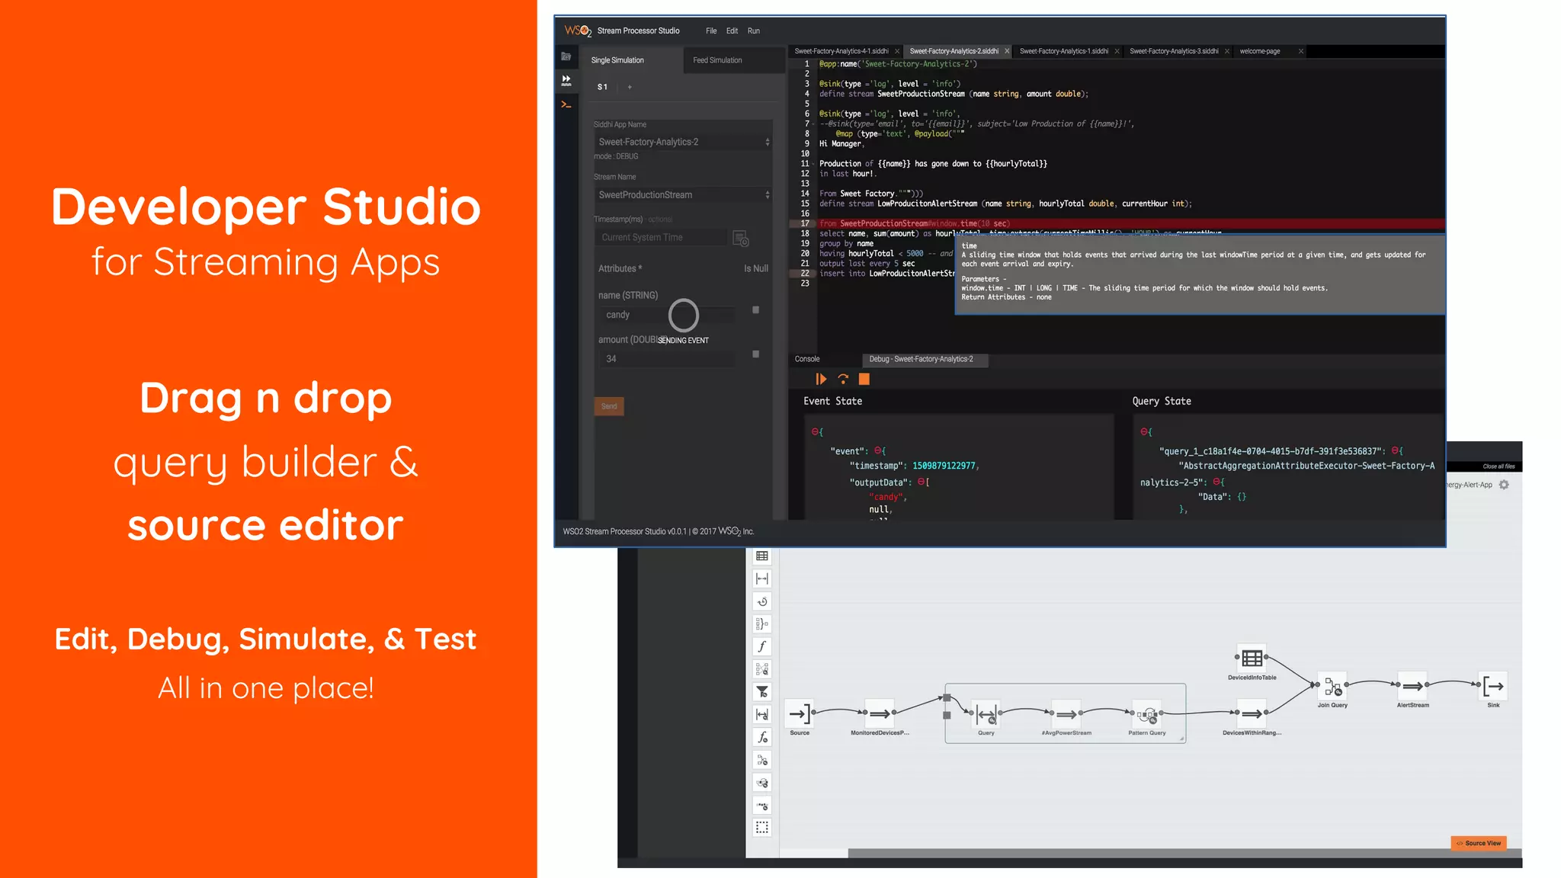This screenshot has width=1561, height=878.
Task: Collapse the root node in Event State
Action: click(814, 432)
